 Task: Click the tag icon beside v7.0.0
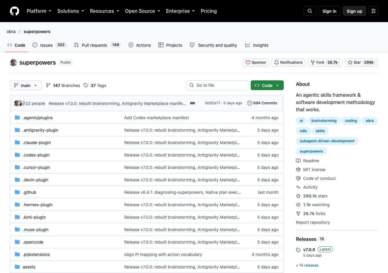(299, 250)
